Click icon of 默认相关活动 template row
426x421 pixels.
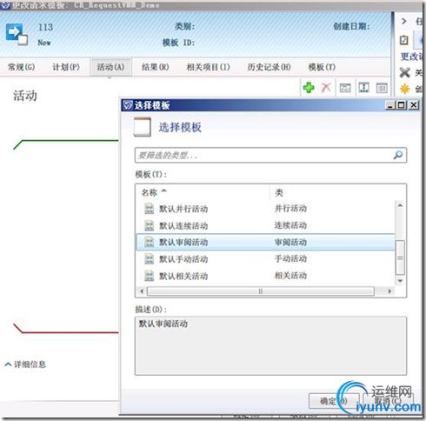coord(149,276)
